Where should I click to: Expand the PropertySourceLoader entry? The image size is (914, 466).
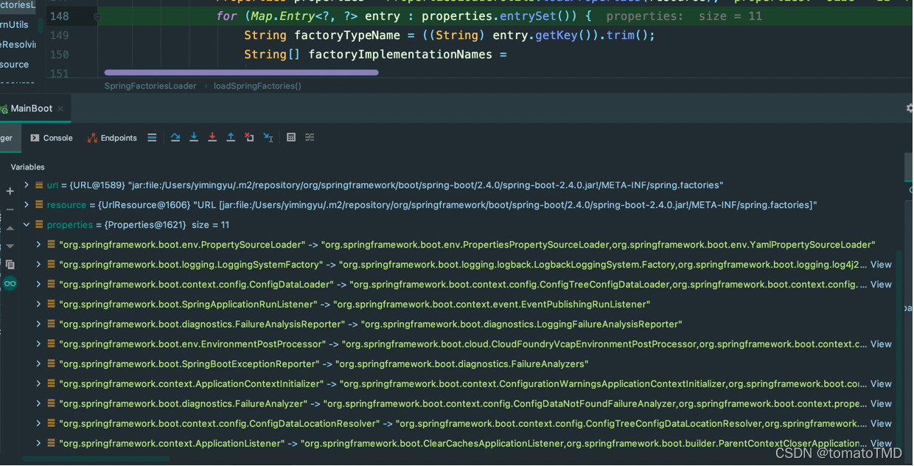[38, 245]
